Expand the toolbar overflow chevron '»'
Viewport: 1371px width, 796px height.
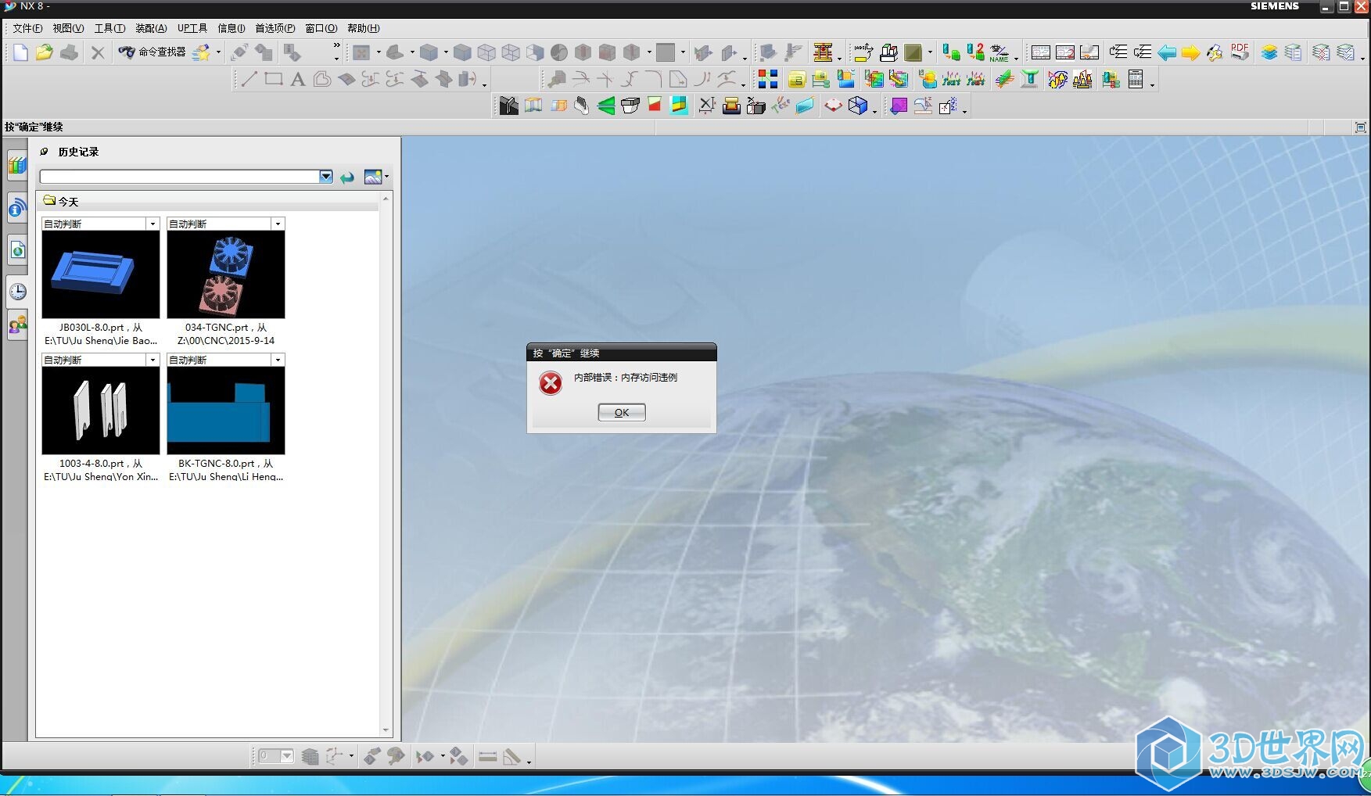coord(337,45)
